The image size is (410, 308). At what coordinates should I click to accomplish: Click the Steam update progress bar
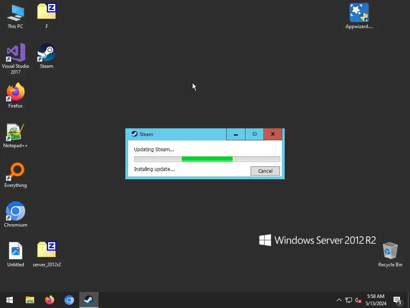pyautogui.click(x=207, y=159)
